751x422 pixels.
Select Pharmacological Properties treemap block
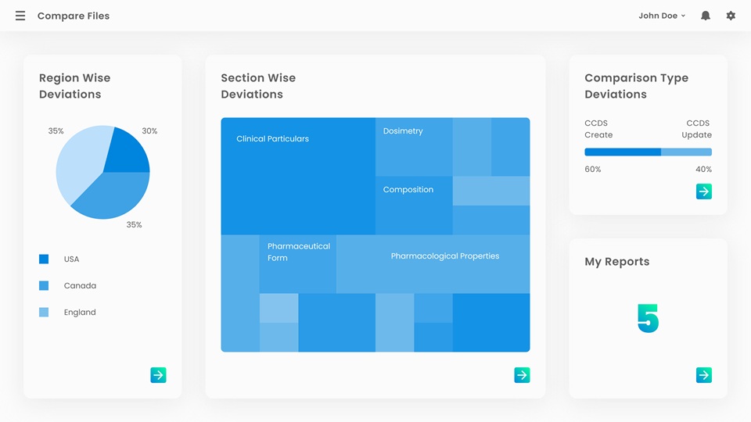(x=433, y=264)
